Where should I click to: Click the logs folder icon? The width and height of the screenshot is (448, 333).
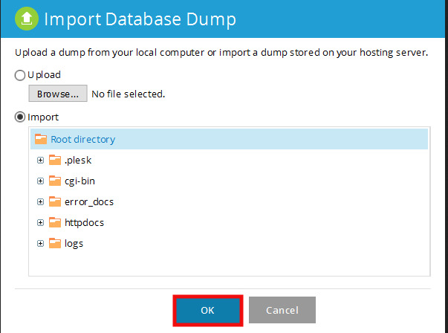[x=55, y=243]
